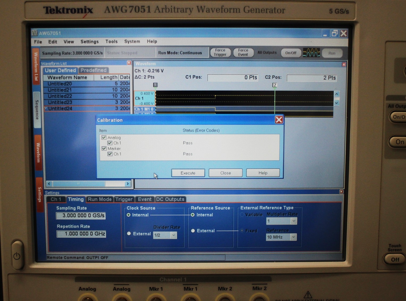Select waveform Untitled20 in the list
The image size is (406, 301).
[87, 84]
